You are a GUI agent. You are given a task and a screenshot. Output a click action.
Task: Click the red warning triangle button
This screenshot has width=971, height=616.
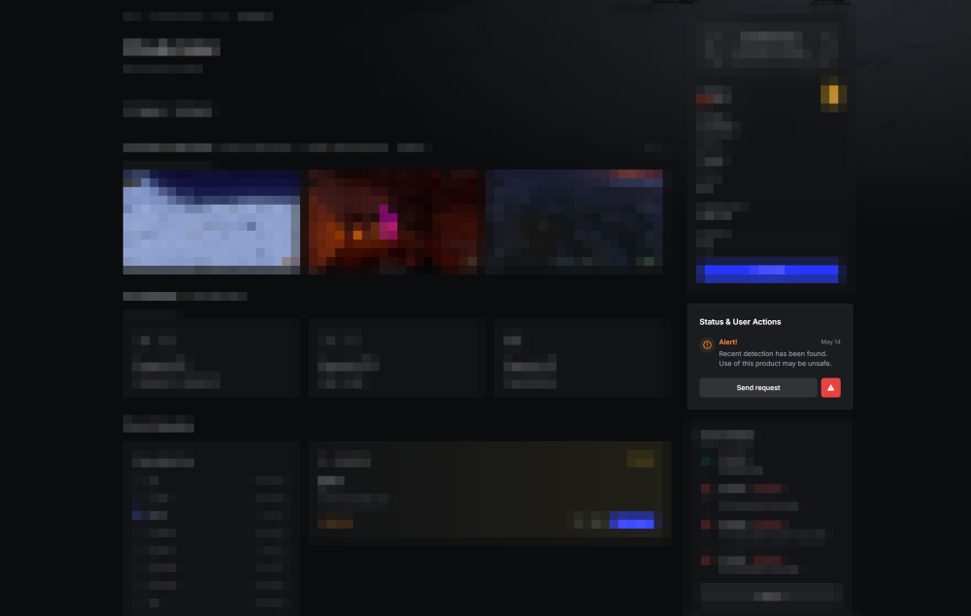pyautogui.click(x=830, y=388)
